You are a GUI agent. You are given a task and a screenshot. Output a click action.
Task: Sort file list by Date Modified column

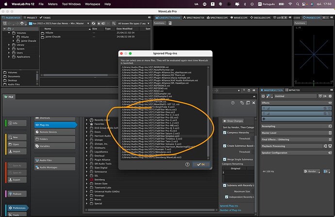coord(124,29)
